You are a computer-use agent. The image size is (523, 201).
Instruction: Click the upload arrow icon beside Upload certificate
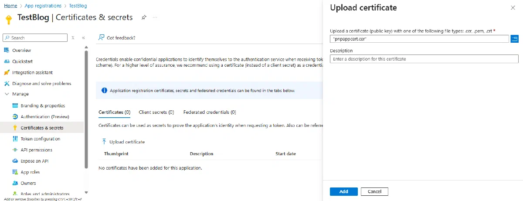(x=104, y=142)
